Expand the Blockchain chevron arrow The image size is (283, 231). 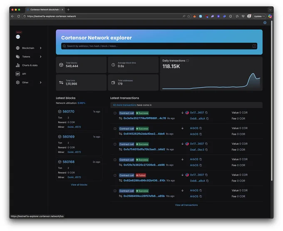(x=41, y=48)
